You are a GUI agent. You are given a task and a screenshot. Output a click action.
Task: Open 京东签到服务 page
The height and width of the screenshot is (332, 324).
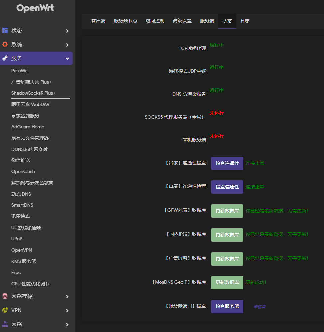point(25,116)
